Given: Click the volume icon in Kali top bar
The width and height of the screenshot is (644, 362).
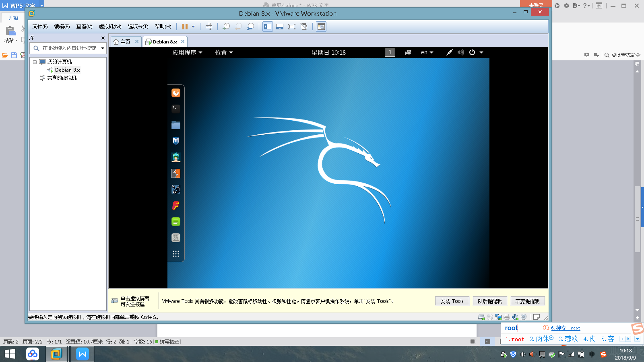Looking at the screenshot, I should [x=460, y=52].
